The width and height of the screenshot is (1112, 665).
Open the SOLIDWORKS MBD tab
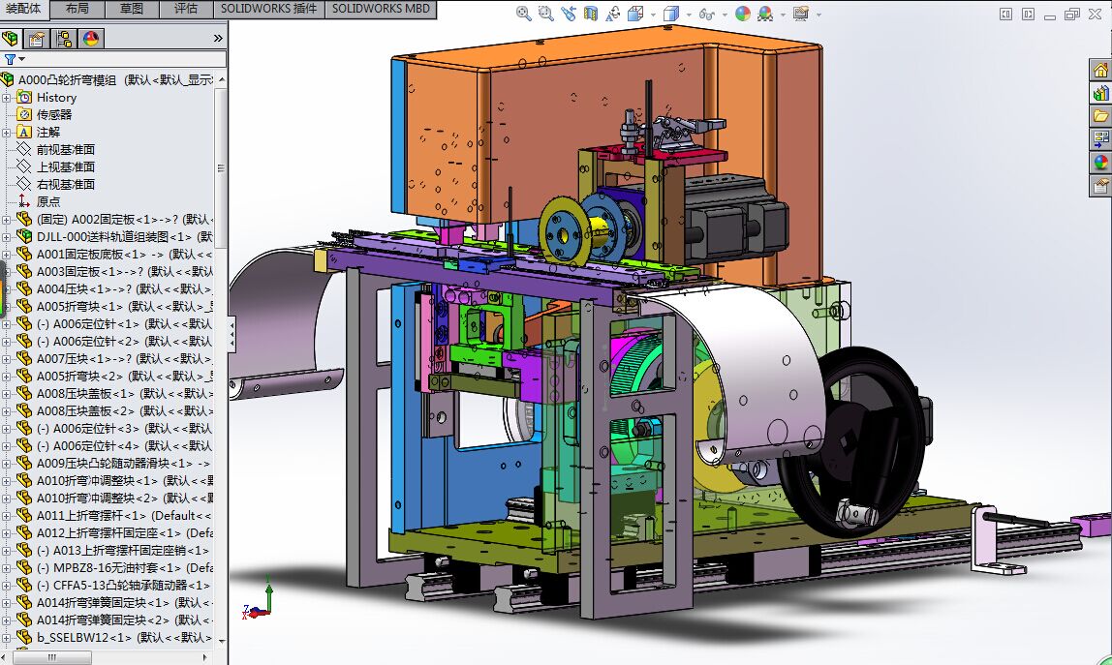(x=381, y=10)
